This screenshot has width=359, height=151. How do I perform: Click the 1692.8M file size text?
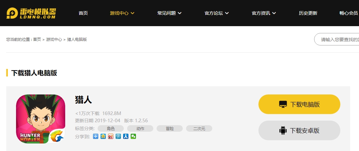(111, 113)
